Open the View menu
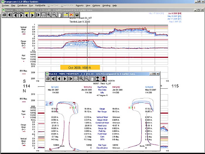This screenshot has height=154, width=205. coord(88,6)
